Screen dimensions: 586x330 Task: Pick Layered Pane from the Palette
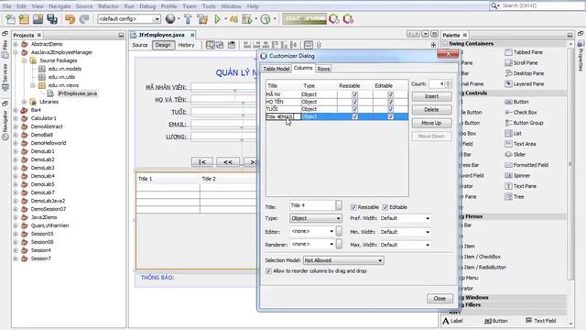(524, 83)
